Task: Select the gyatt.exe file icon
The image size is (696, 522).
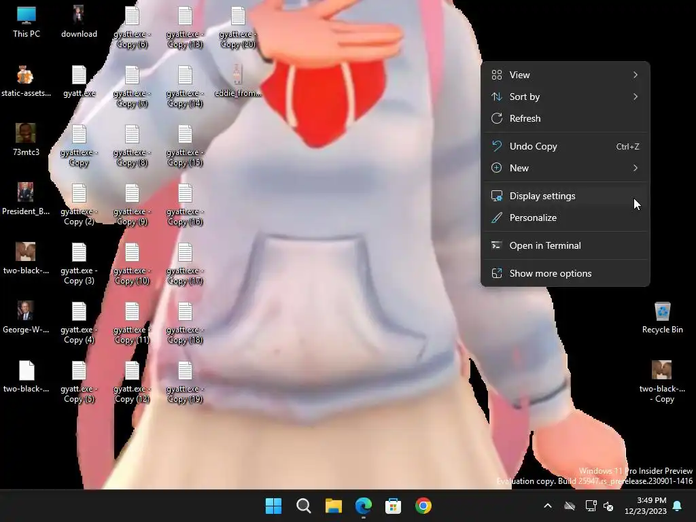Action: [79, 82]
